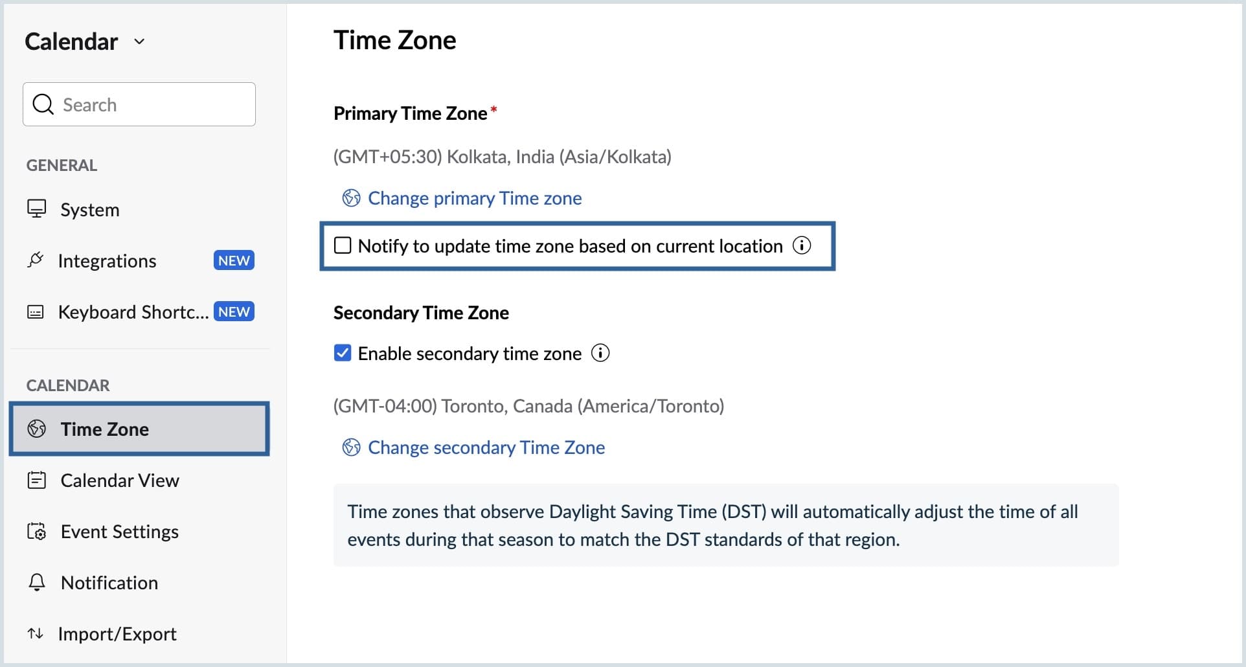Open the Time Zone settings section

pos(105,429)
